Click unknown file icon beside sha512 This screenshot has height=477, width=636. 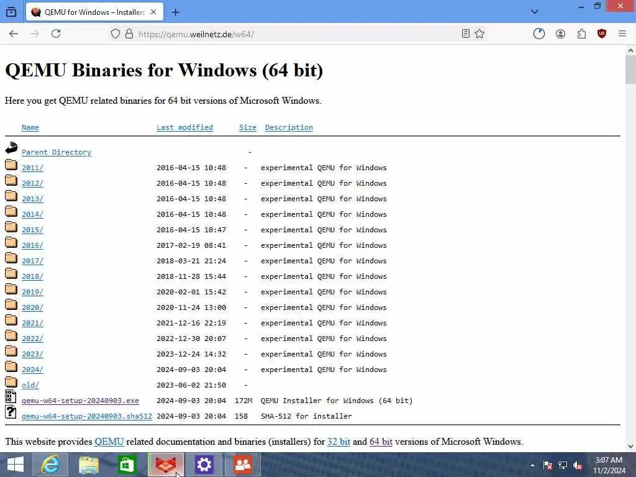coord(11,412)
